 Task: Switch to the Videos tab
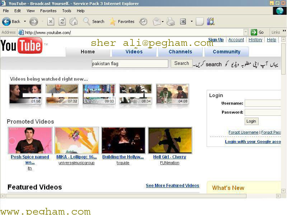coord(134,52)
